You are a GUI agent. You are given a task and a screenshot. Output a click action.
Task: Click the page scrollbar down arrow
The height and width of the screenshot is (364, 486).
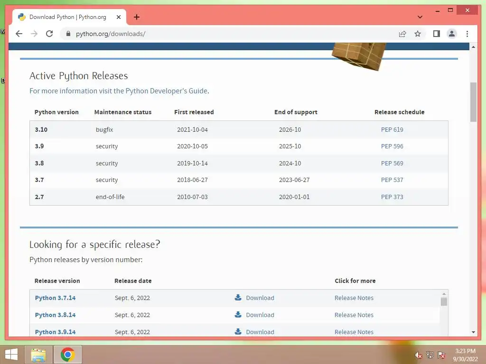pyautogui.click(x=473, y=332)
